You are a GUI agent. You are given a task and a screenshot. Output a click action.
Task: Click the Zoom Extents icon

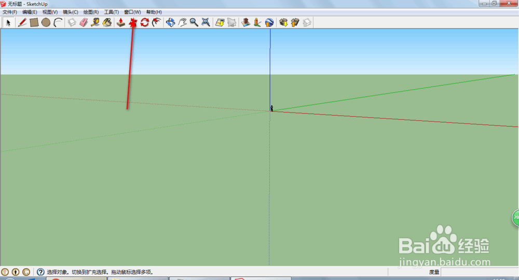206,22
